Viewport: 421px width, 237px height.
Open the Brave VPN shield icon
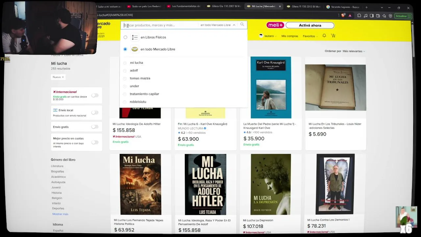coord(390,15)
